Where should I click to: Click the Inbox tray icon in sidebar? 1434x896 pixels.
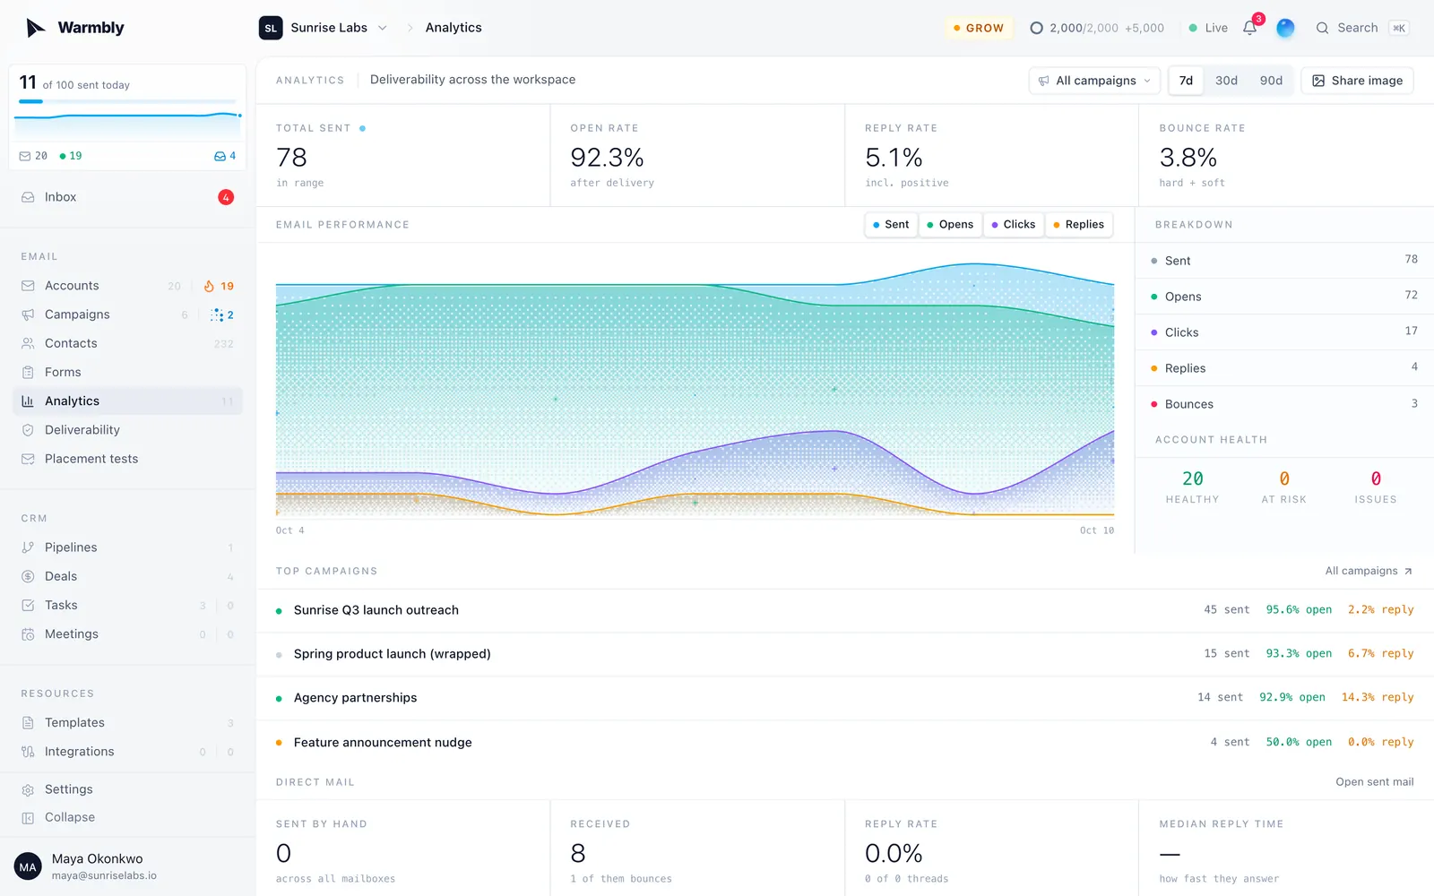click(28, 197)
